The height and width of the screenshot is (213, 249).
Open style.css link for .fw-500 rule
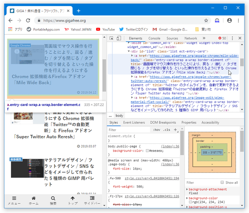click(152, 178)
